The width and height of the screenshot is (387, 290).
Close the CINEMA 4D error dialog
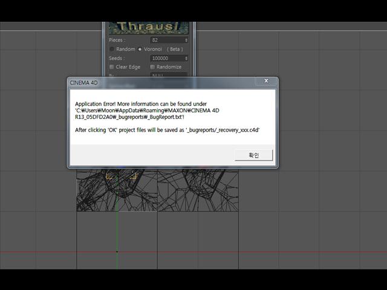pos(266,81)
